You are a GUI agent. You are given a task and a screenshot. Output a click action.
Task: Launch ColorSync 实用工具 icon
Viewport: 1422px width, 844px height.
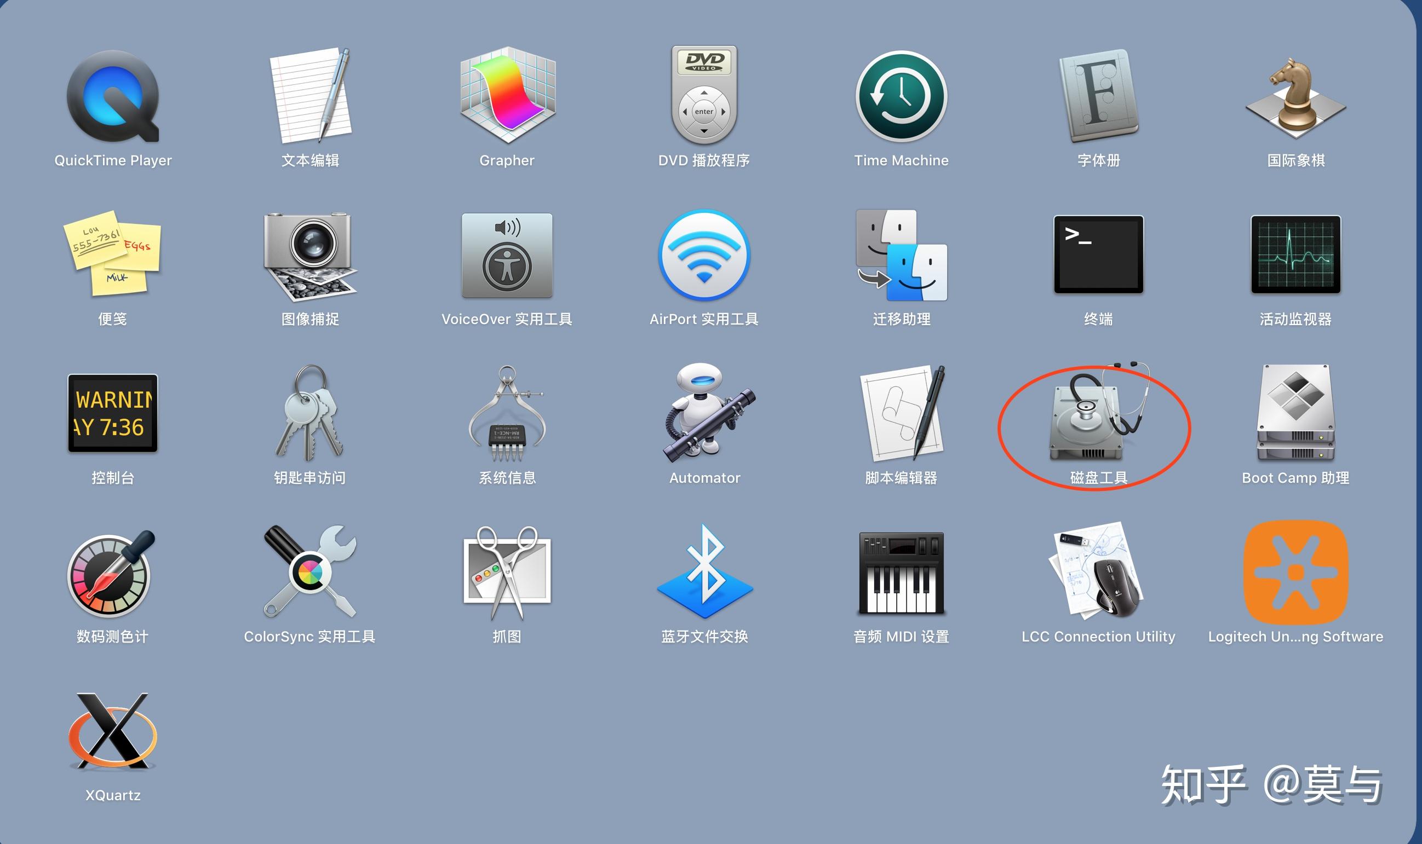pyautogui.click(x=310, y=571)
